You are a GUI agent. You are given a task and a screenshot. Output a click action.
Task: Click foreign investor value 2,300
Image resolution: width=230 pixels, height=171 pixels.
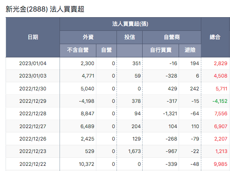[x=87, y=63]
